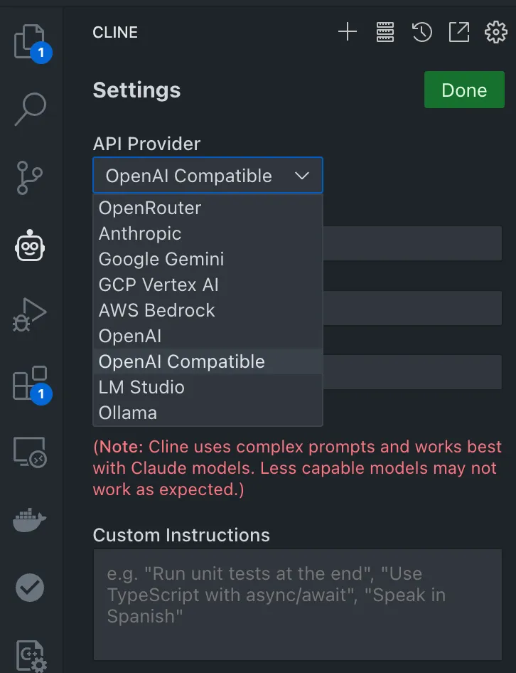Viewport: 516px width, 673px height.
Task: Start a new Cline task with plus icon
Action: (348, 32)
